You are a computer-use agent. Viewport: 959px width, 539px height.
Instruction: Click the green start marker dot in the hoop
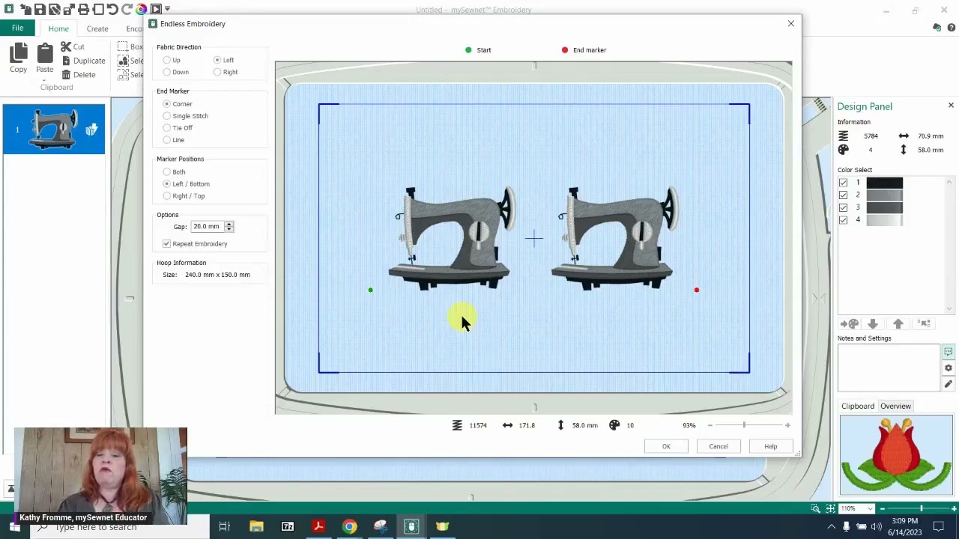tap(370, 290)
